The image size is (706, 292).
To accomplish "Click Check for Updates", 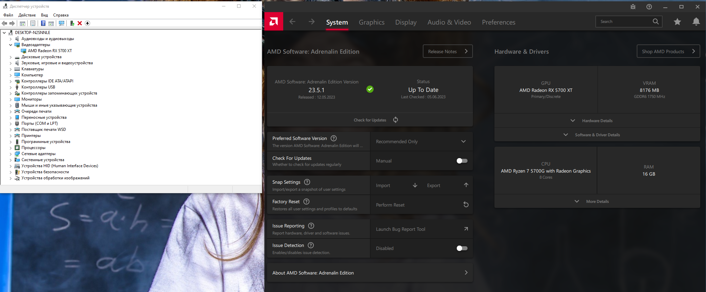I will [370, 120].
